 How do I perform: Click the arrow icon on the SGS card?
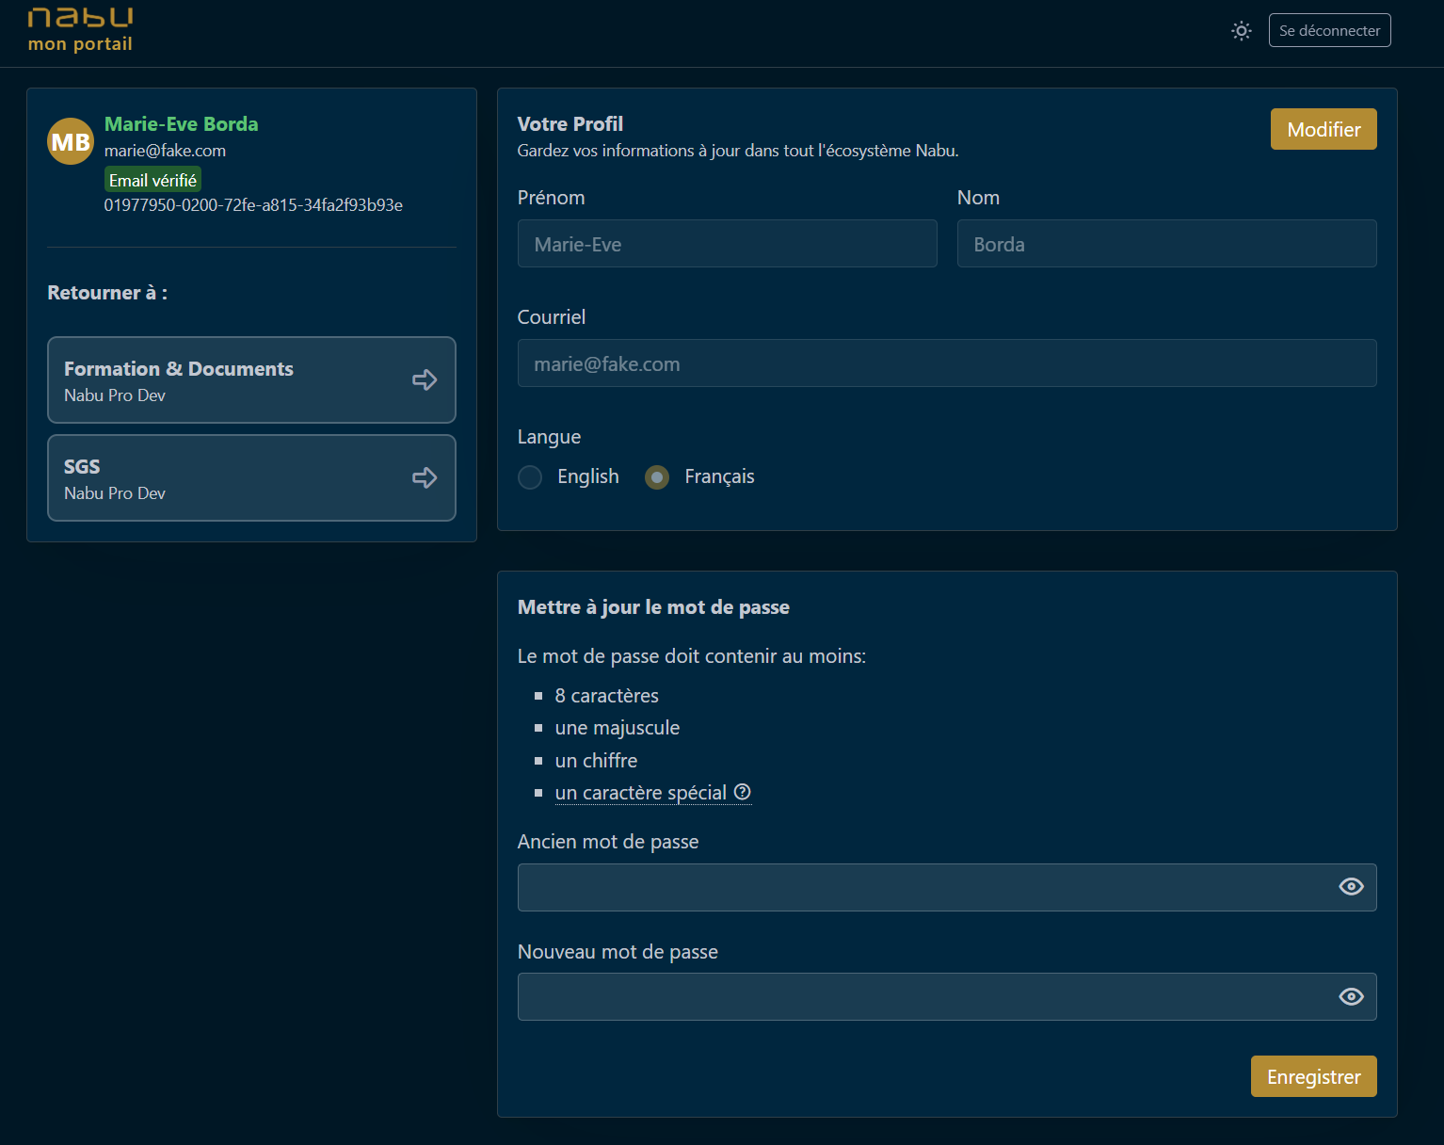pos(425,477)
